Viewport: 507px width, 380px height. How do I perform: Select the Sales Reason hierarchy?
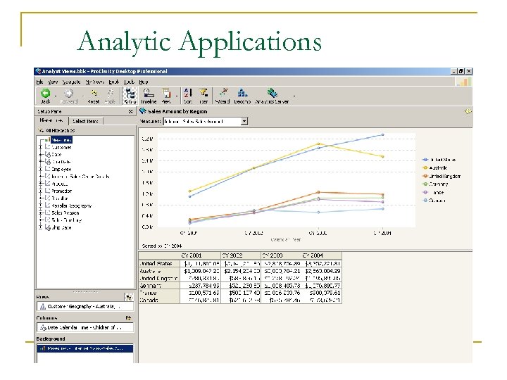pyautogui.click(x=65, y=213)
